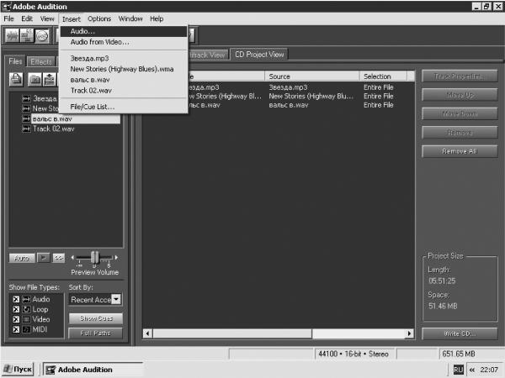The width and height of the screenshot is (505, 378).
Task: Click the Import File folder icon
Action: (16, 80)
